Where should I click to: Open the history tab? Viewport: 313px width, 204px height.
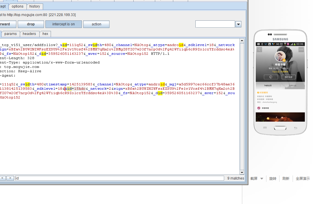point(35,6)
